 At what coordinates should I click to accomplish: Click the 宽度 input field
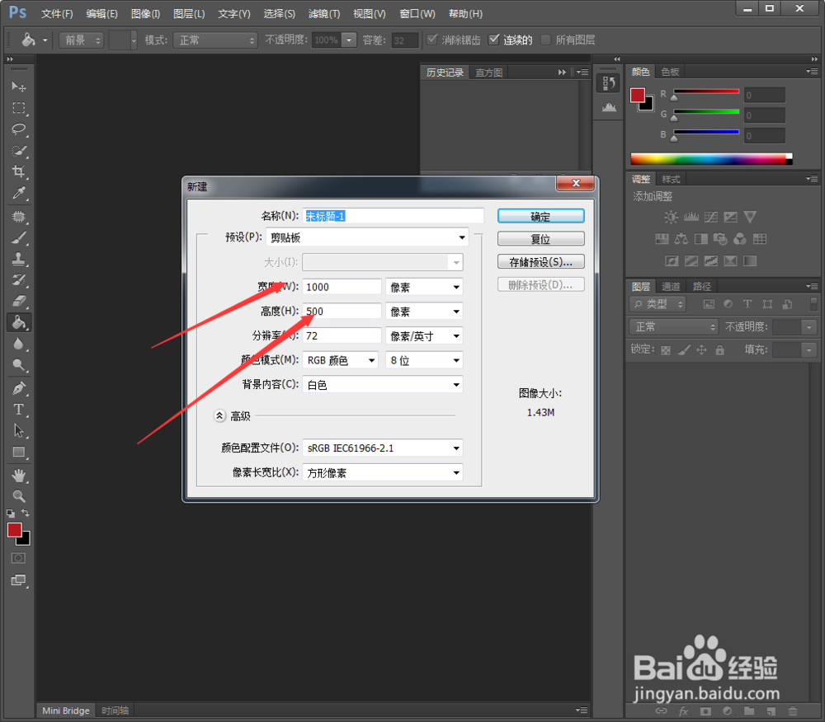tap(341, 286)
